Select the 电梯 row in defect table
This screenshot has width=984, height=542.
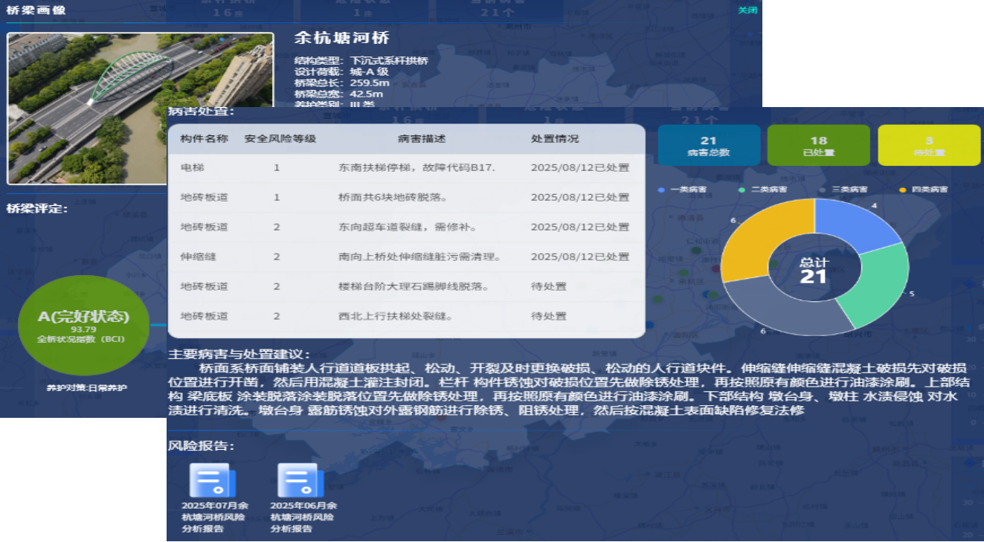[x=406, y=168]
